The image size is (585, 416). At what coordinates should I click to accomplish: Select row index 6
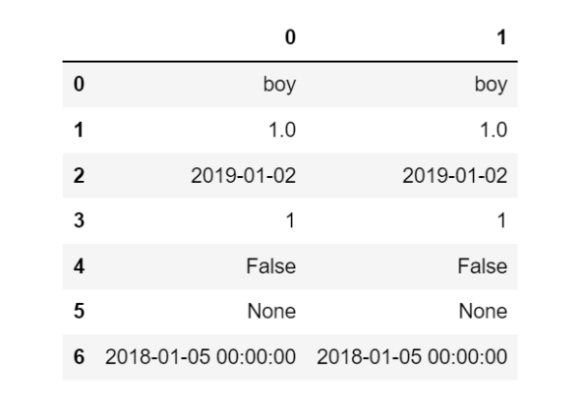[x=79, y=357]
